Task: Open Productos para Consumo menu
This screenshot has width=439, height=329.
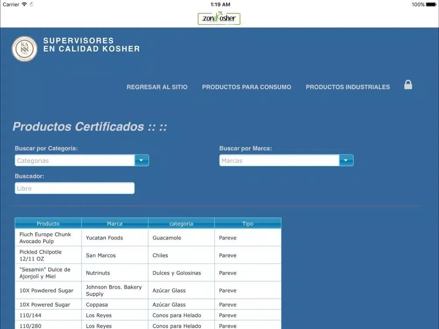Action: tap(247, 87)
